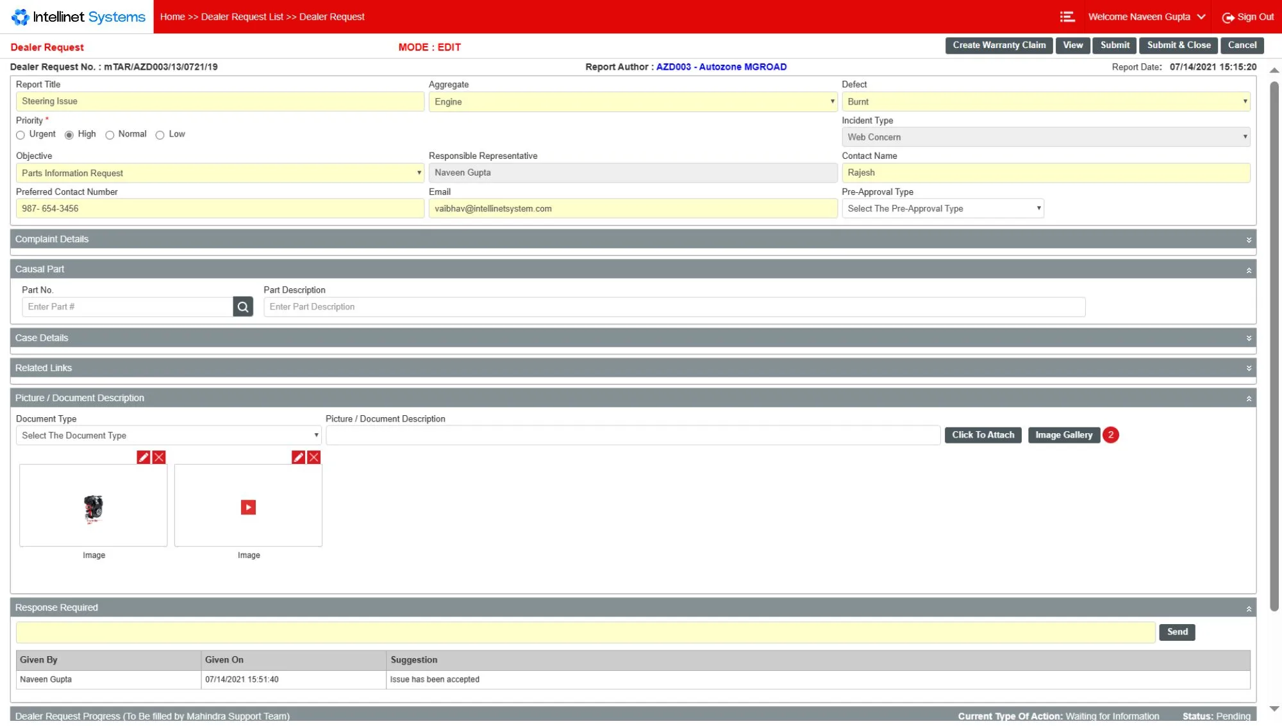Navigate to Dealer Request List breadcrumb

[x=244, y=17]
